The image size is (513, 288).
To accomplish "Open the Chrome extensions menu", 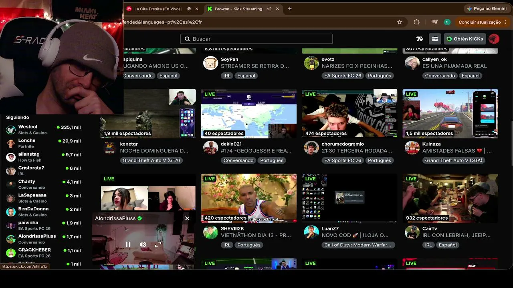I will click(x=417, y=22).
